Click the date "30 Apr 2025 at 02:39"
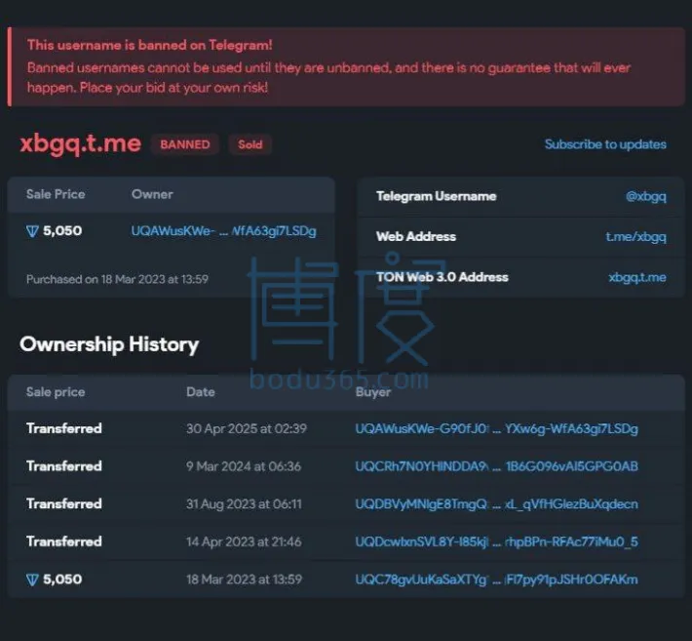The width and height of the screenshot is (692, 641). [x=247, y=428]
